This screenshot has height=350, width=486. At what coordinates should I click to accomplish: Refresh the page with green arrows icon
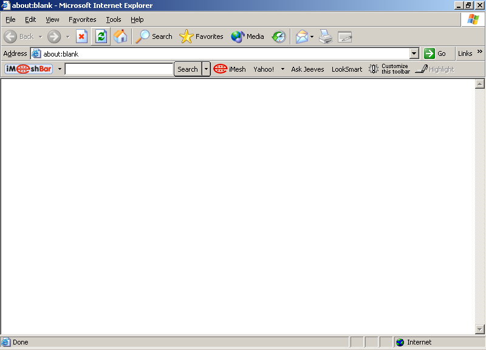[101, 36]
